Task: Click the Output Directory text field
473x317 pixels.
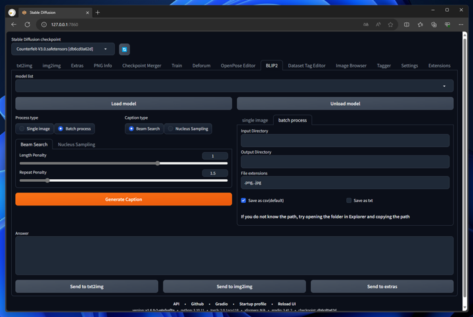Action: (345, 161)
